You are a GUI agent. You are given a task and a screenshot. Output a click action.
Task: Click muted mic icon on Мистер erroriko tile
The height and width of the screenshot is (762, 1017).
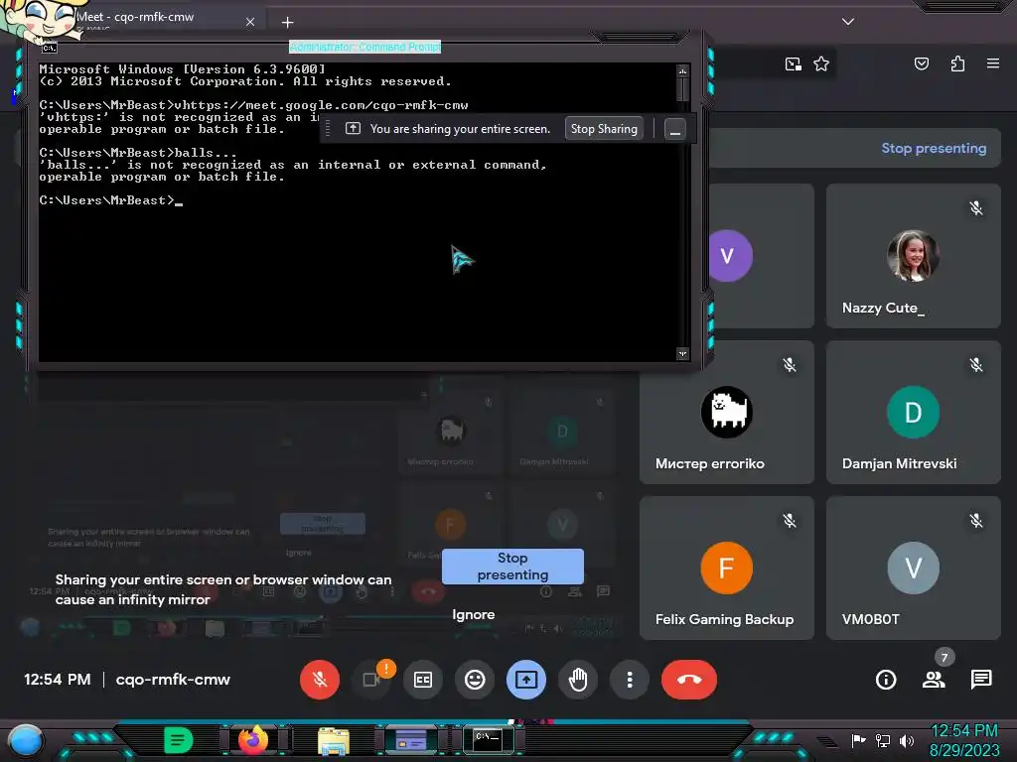[790, 365]
